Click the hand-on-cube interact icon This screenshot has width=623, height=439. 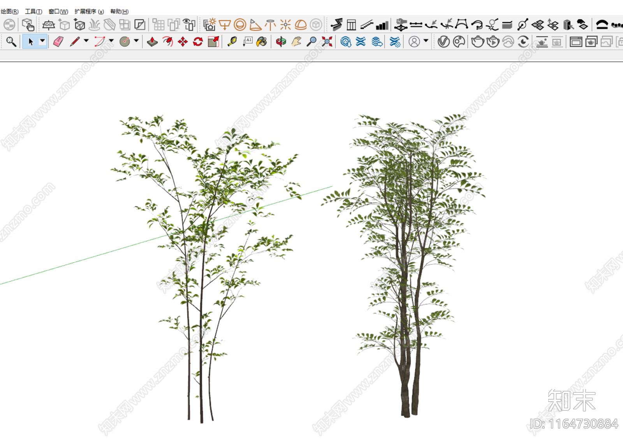[x=28, y=25]
